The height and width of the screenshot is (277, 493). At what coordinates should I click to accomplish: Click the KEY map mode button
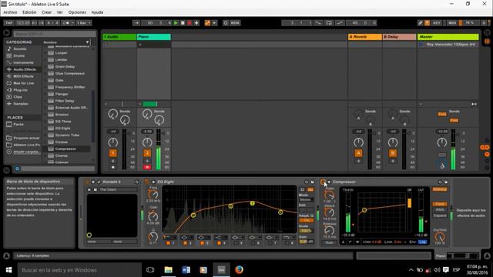(x=437, y=23)
